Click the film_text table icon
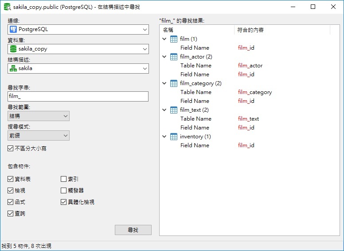Image resolution: width=344 pixels, height=251 pixels. [x=174, y=110]
